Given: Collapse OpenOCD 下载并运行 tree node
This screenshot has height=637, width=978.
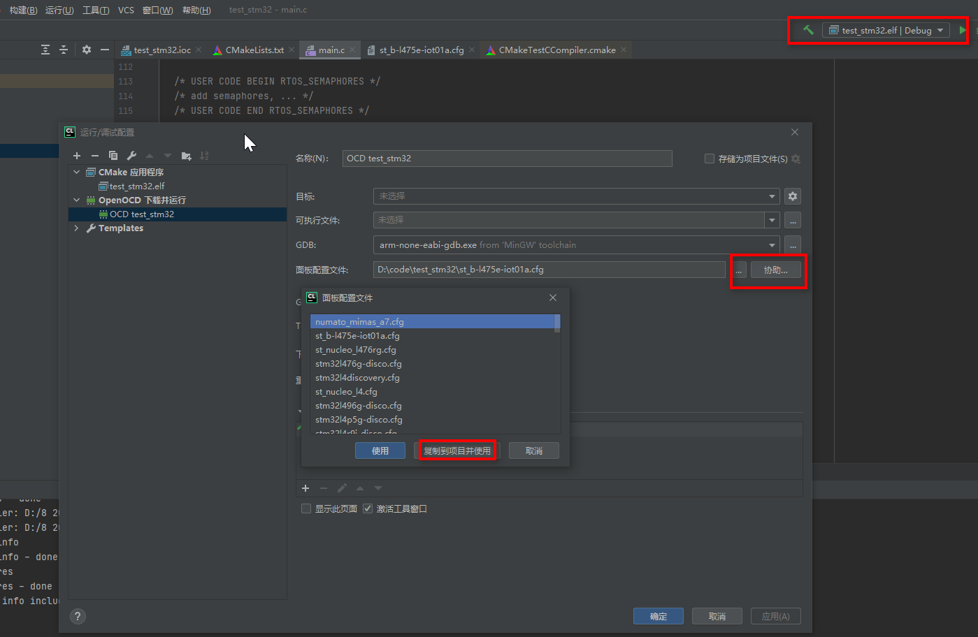Looking at the screenshot, I should 77,200.
